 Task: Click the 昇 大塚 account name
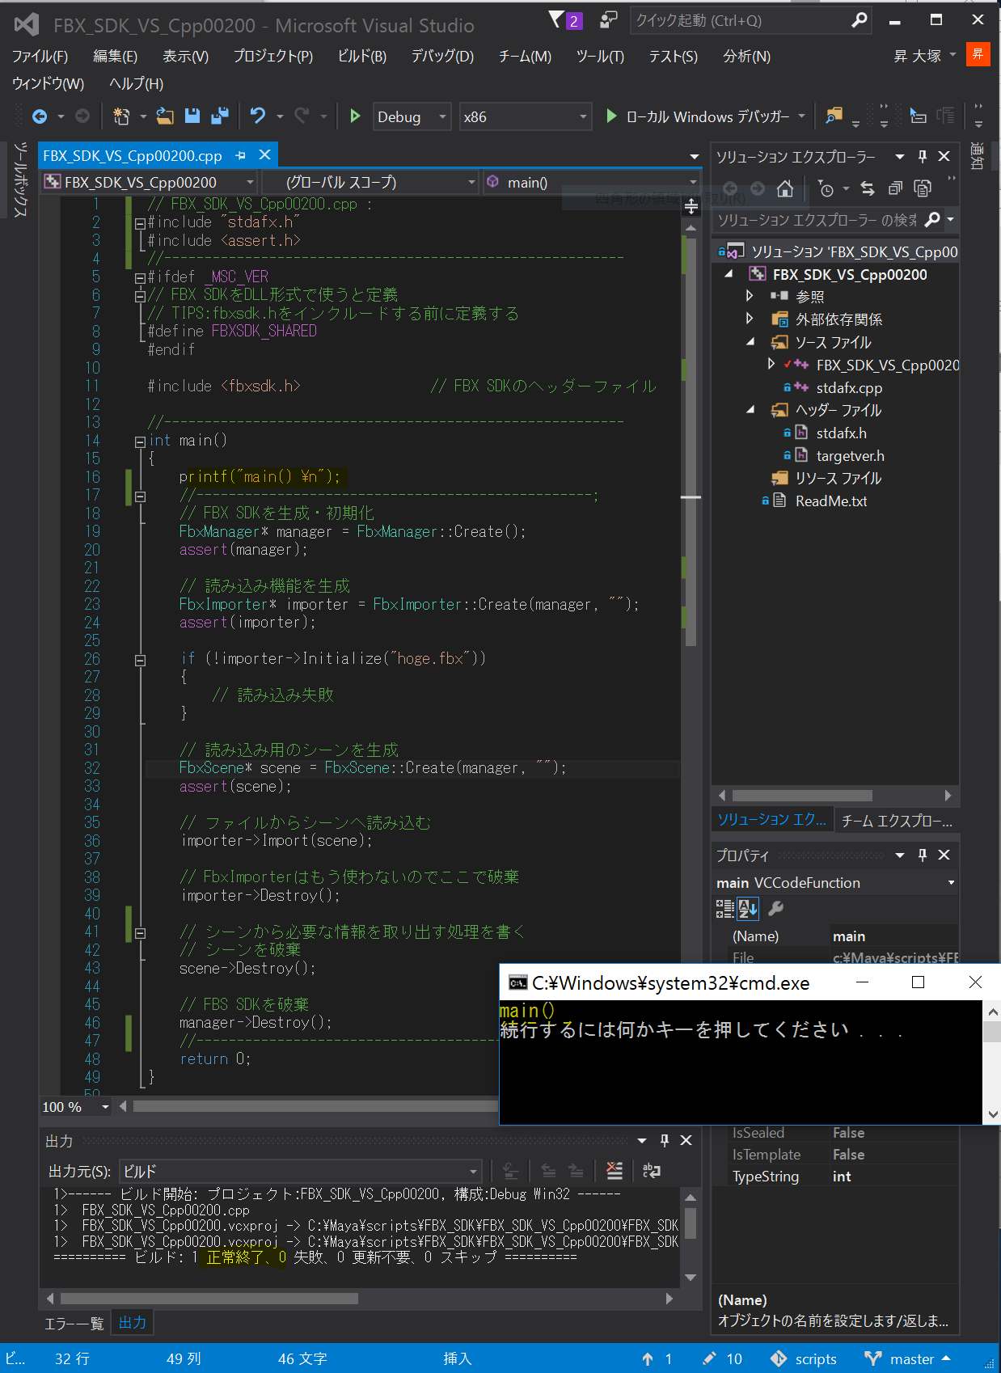point(918,56)
